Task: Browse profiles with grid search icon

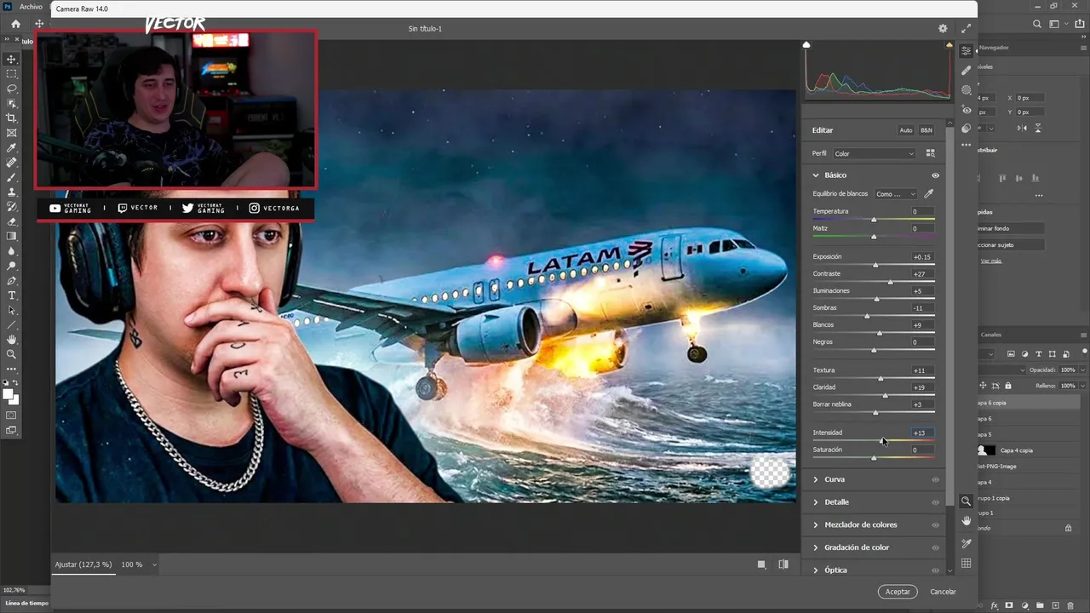Action: [930, 153]
